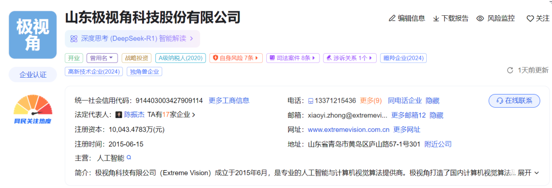Hide the email address with 隐藏
This screenshot has width=552, height=188.
click(x=436, y=115)
